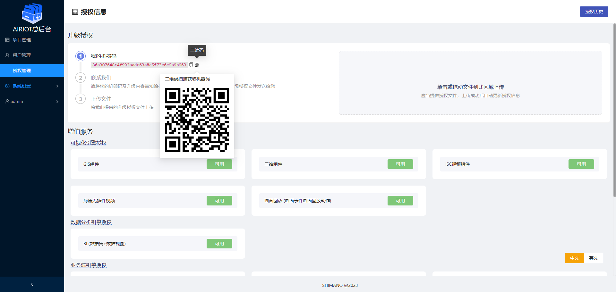Open the 授权历史 button
The height and width of the screenshot is (292, 616).
pos(594,12)
